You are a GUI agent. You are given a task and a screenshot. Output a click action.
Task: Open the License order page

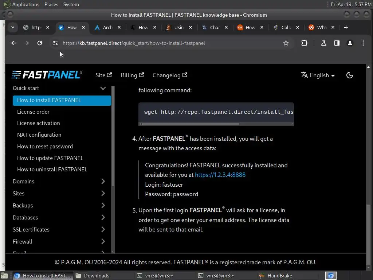[33, 112]
